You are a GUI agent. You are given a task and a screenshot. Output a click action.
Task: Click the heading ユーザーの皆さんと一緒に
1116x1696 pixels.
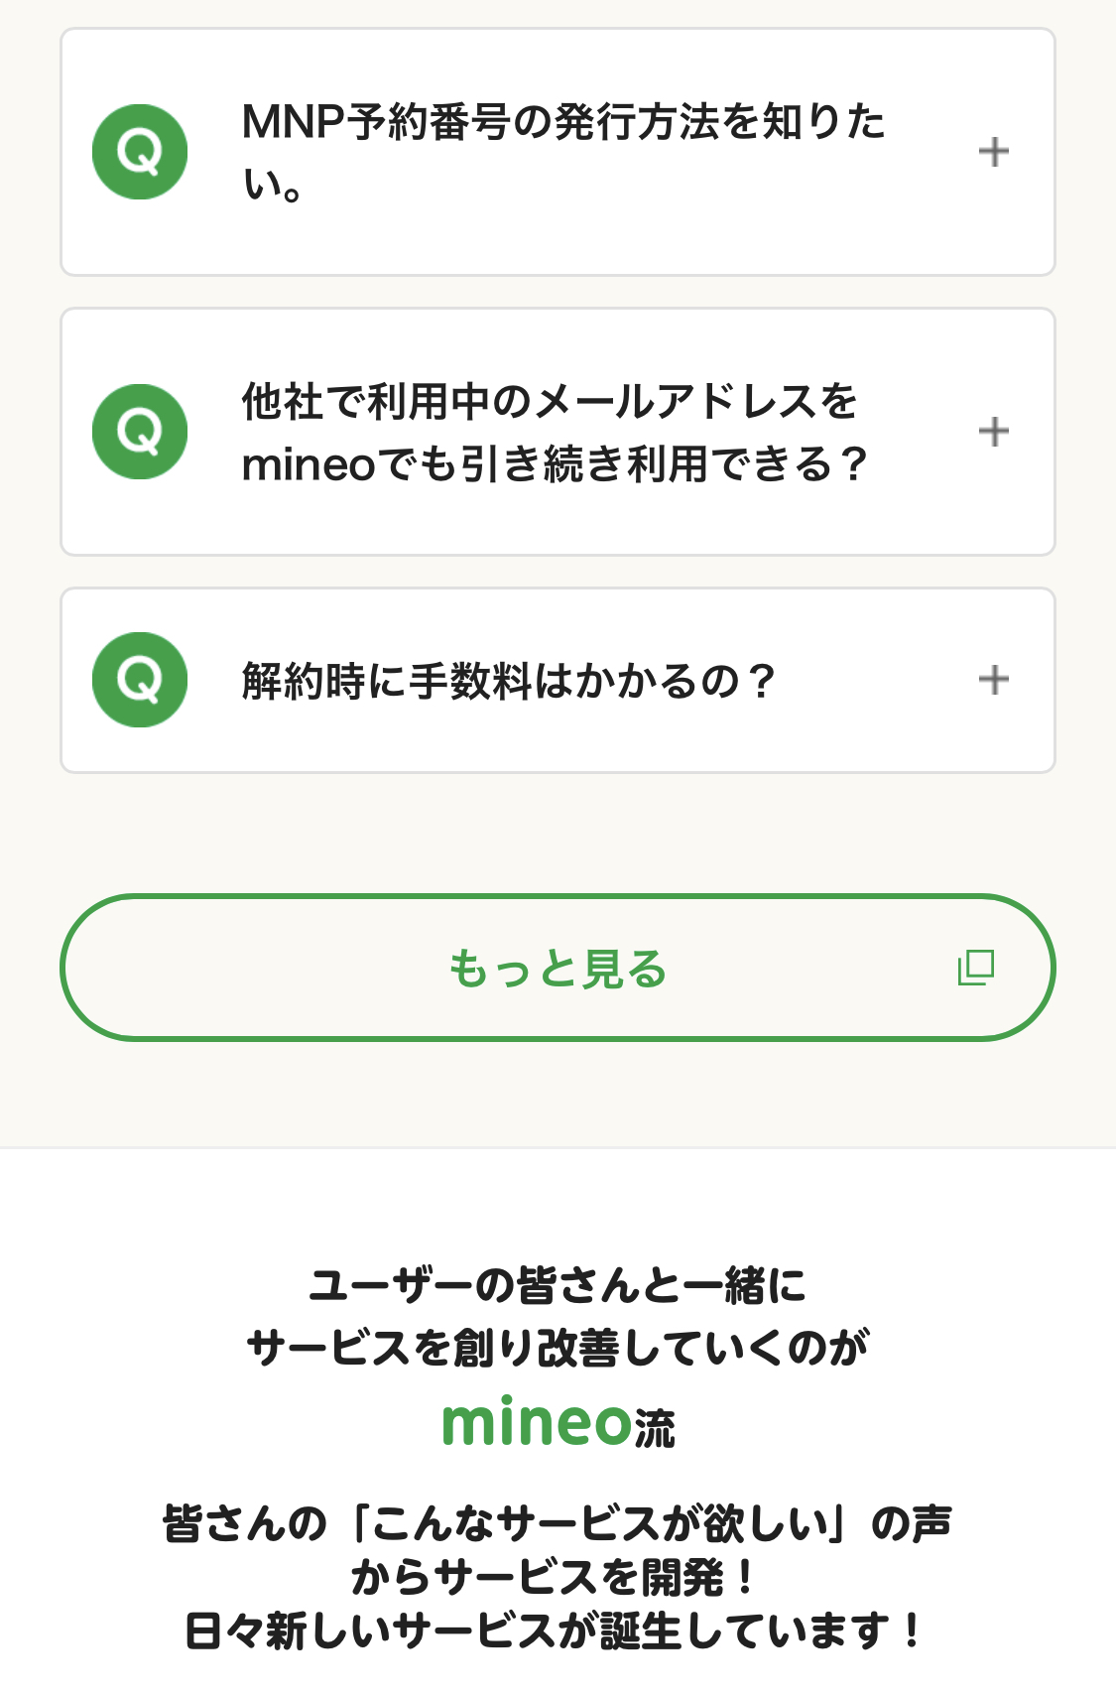558,1285
